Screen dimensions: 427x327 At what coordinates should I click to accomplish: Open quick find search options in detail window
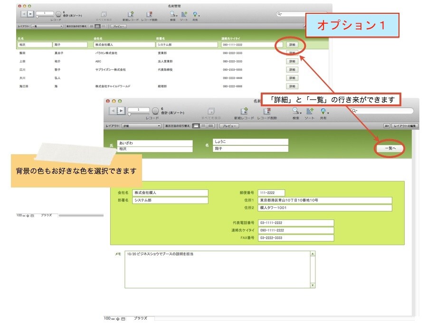pyautogui.click(x=354, y=111)
